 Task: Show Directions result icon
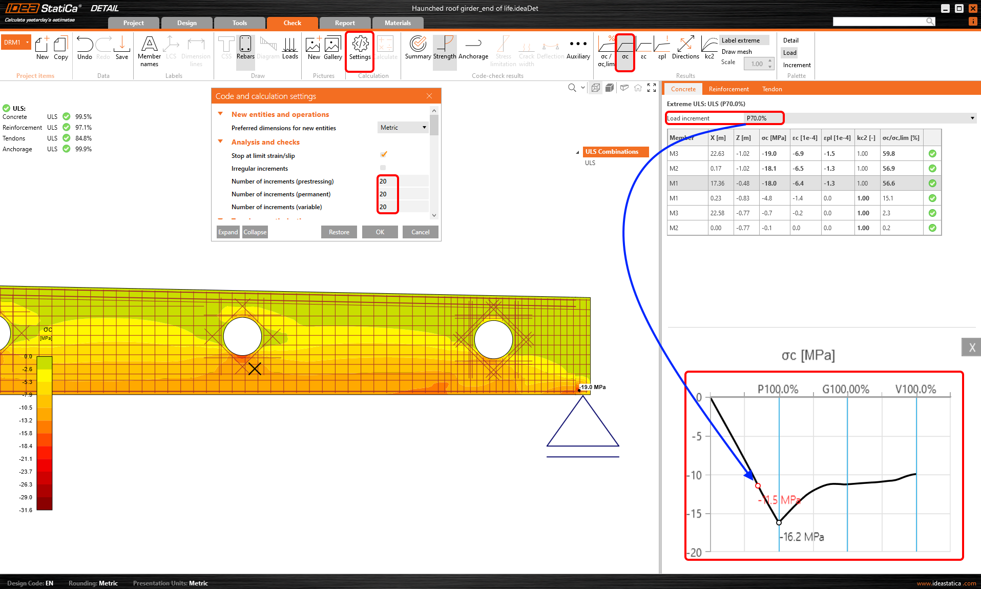pyautogui.click(x=685, y=48)
